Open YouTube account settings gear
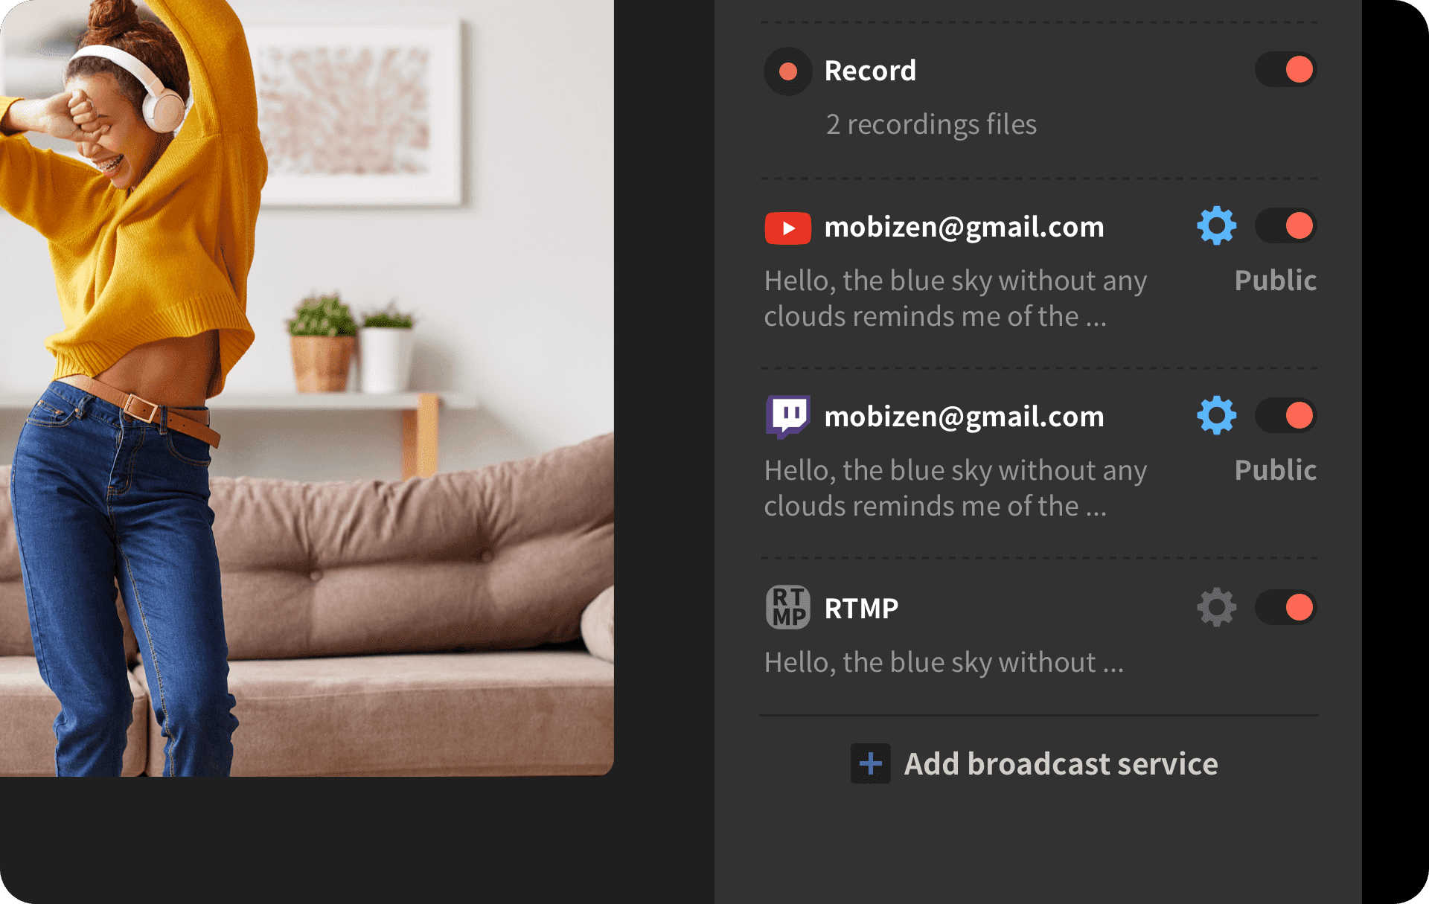This screenshot has width=1429, height=904. tap(1216, 225)
